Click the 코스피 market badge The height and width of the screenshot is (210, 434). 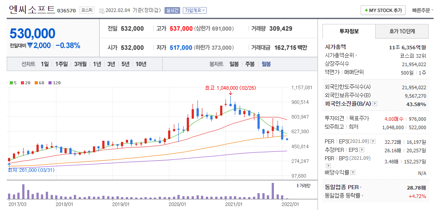pos(87,10)
